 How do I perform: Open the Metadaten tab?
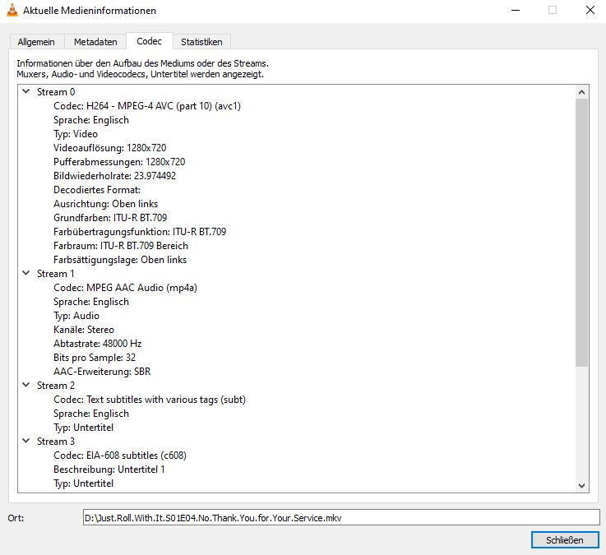coord(95,42)
